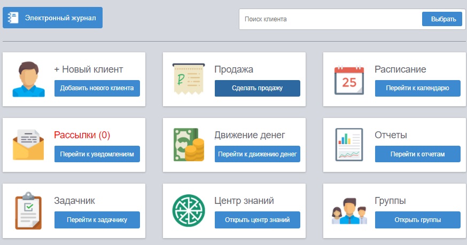
Task: Click the + Новый клиент heading
Action: (x=89, y=69)
